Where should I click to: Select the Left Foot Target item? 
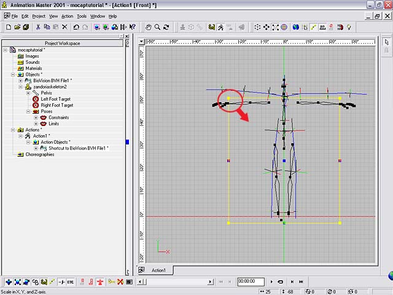pyautogui.click(x=55, y=99)
